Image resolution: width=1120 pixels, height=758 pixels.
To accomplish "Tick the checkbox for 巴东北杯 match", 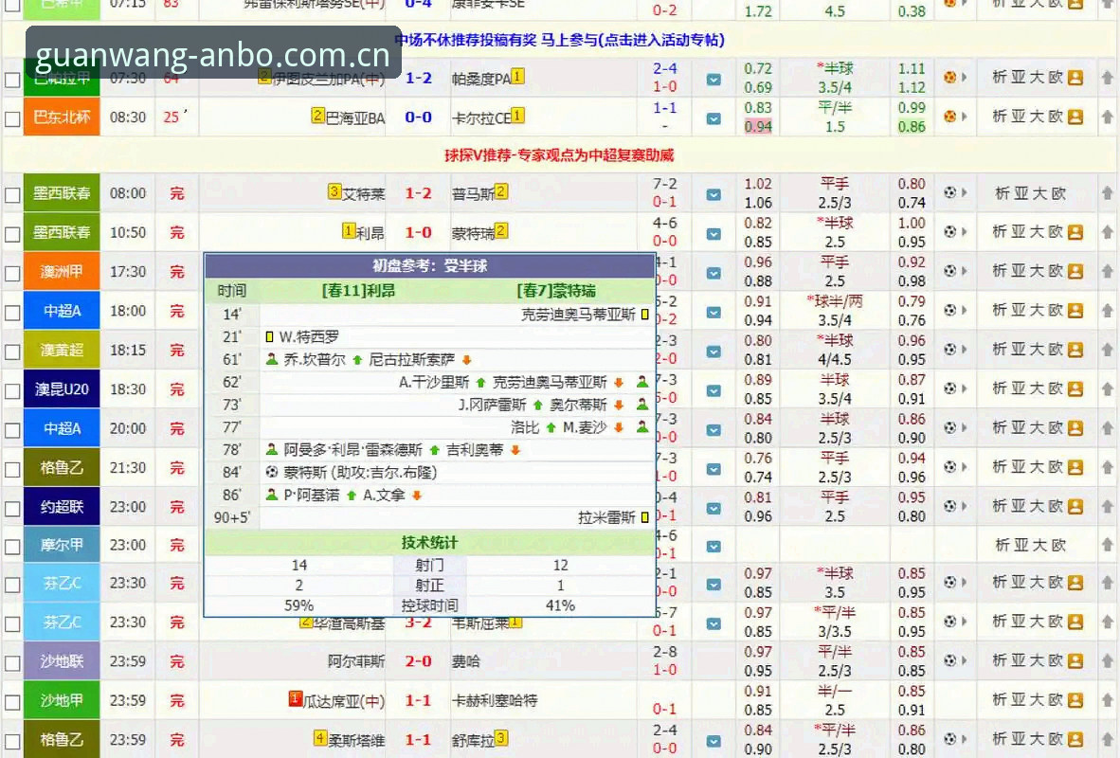I will click(12, 119).
